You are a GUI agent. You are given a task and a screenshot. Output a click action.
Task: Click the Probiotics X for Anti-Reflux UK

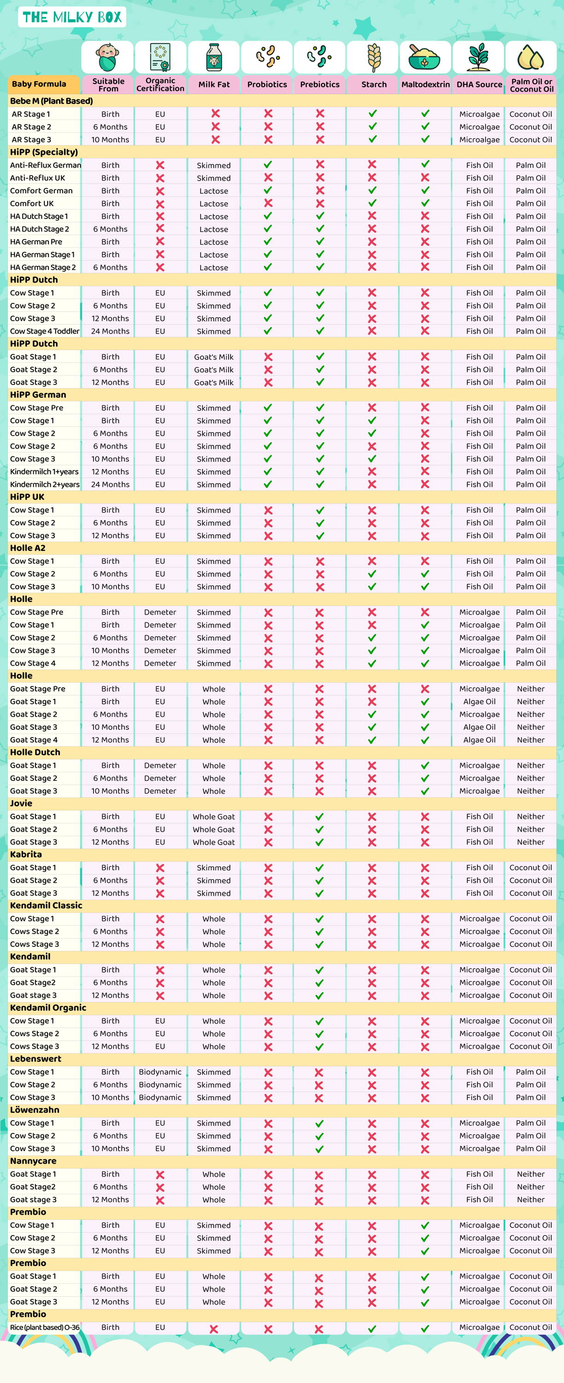(x=268, y=177)
